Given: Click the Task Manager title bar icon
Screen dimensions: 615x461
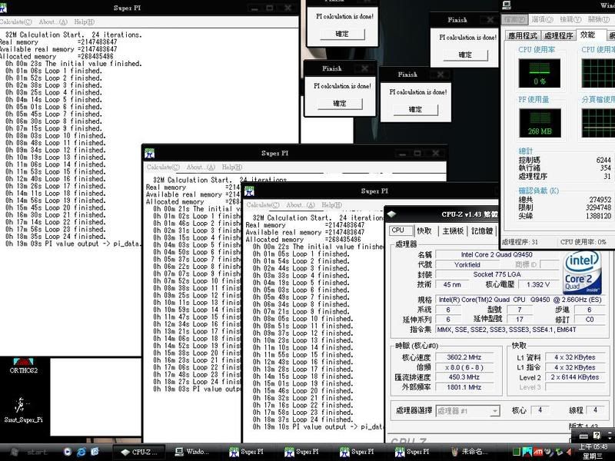Looking at the screenshot, I should pyautogui.click(x=507, y=5).
